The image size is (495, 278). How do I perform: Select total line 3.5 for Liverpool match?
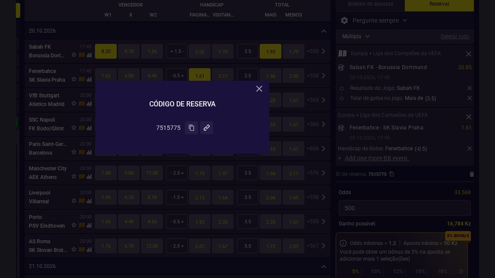(247, 197)
